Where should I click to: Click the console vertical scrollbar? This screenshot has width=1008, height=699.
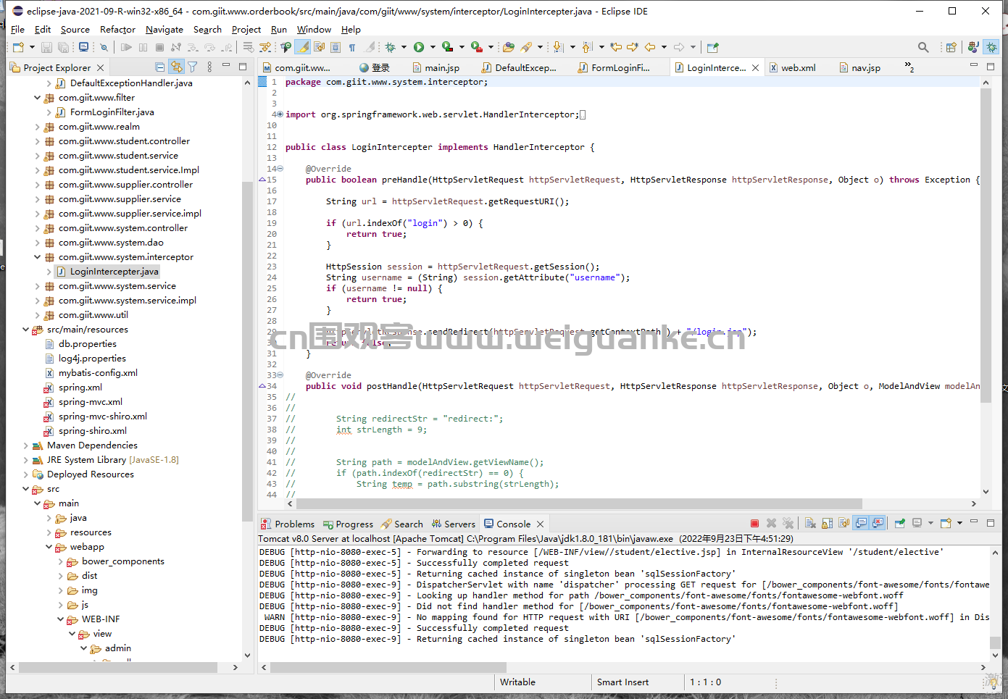[x=995, y=643]
